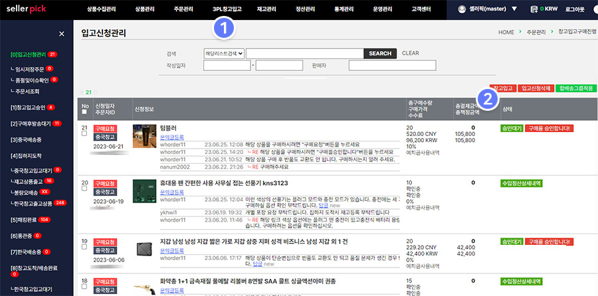
Task: Click the user profile avatar icon
Action: tap(463, 9)
